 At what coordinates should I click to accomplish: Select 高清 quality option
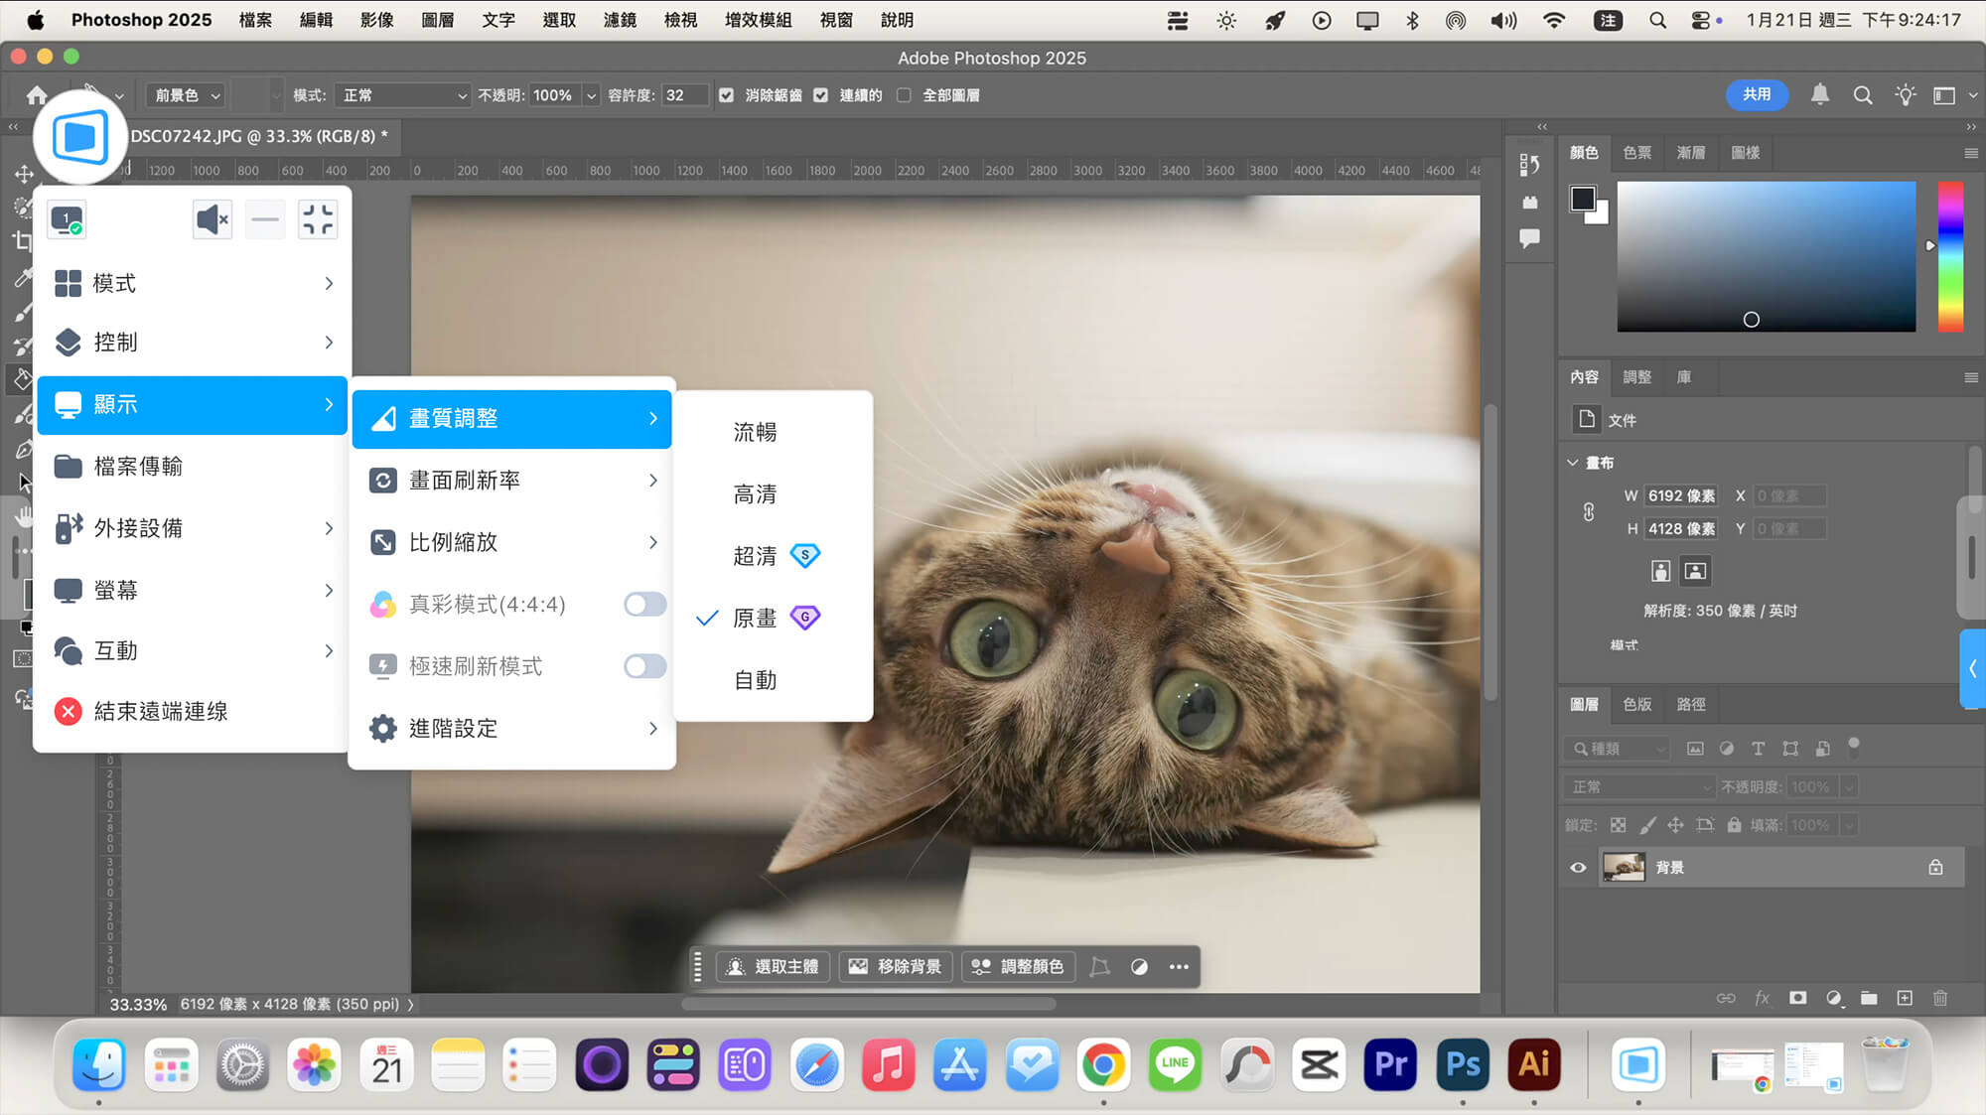click(x=755, y=494)
